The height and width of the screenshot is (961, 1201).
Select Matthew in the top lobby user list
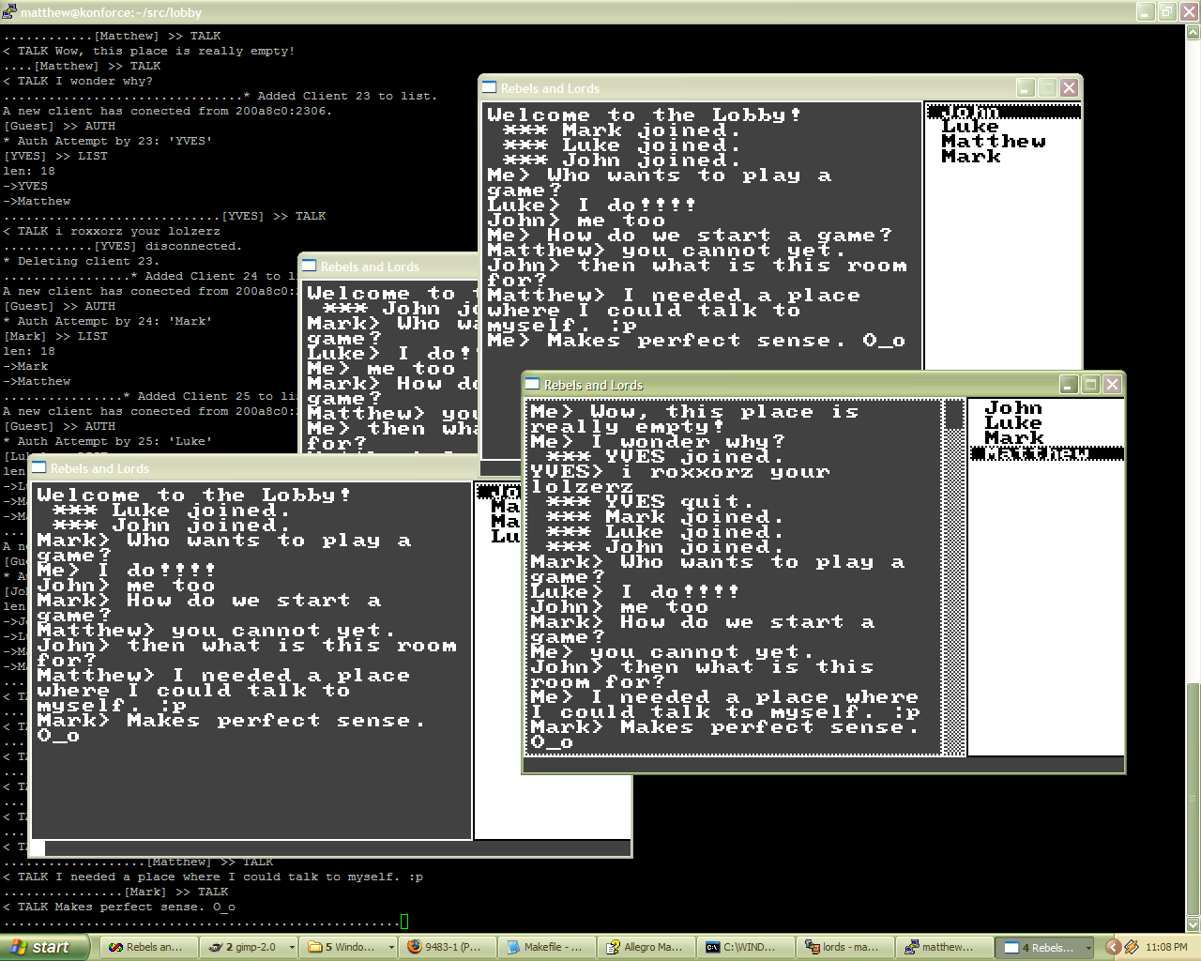994,142
